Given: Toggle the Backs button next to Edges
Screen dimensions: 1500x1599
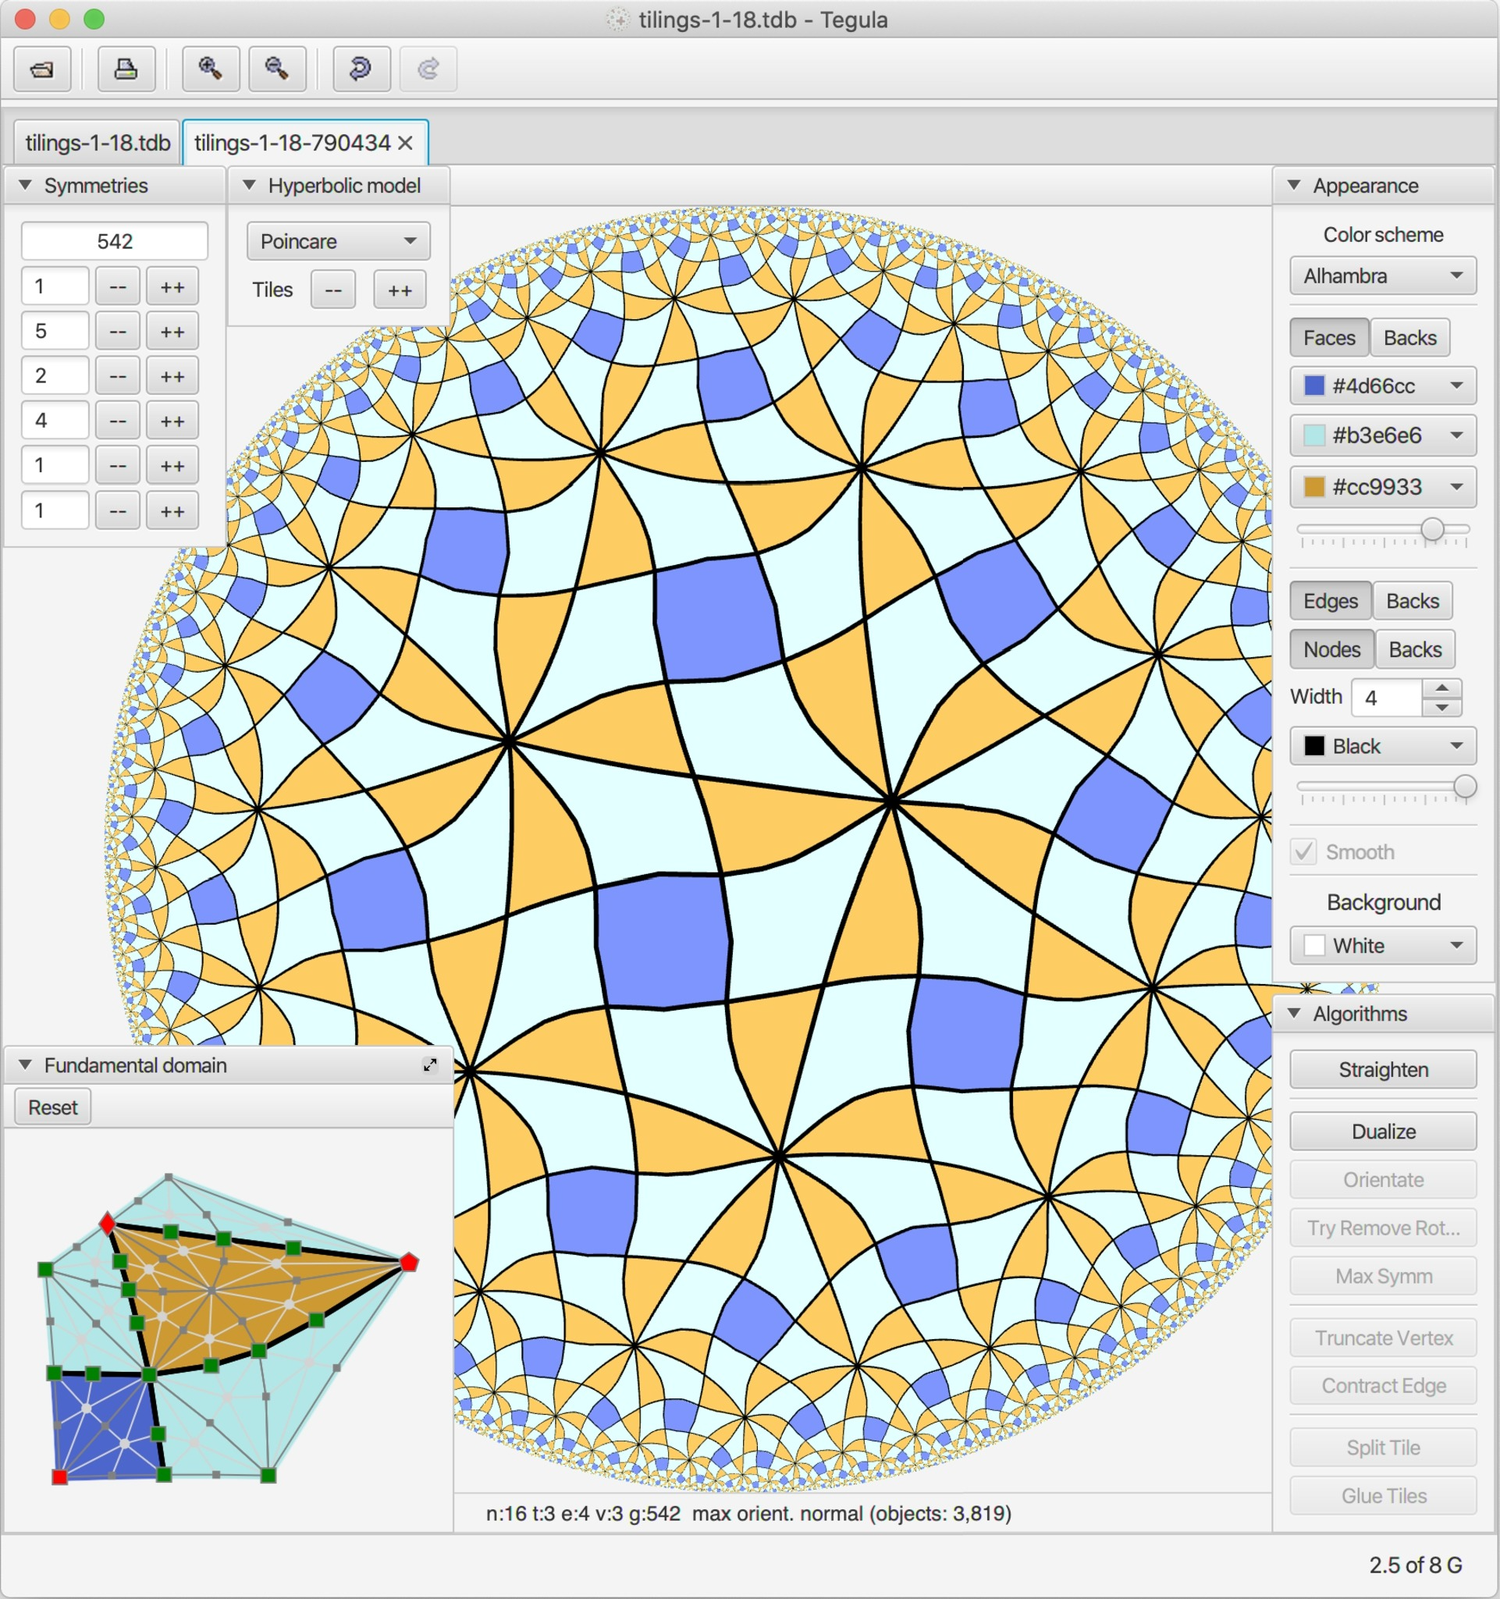Looking at the screenshot, I should (x=1413, y=601).
